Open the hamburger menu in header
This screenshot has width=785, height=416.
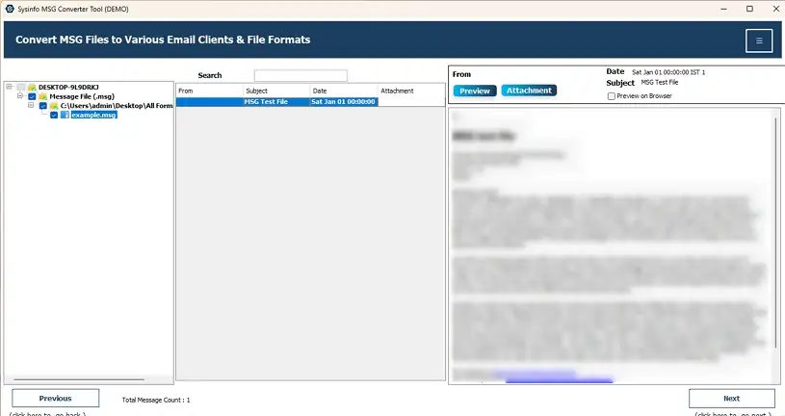[x=758, y=40]
